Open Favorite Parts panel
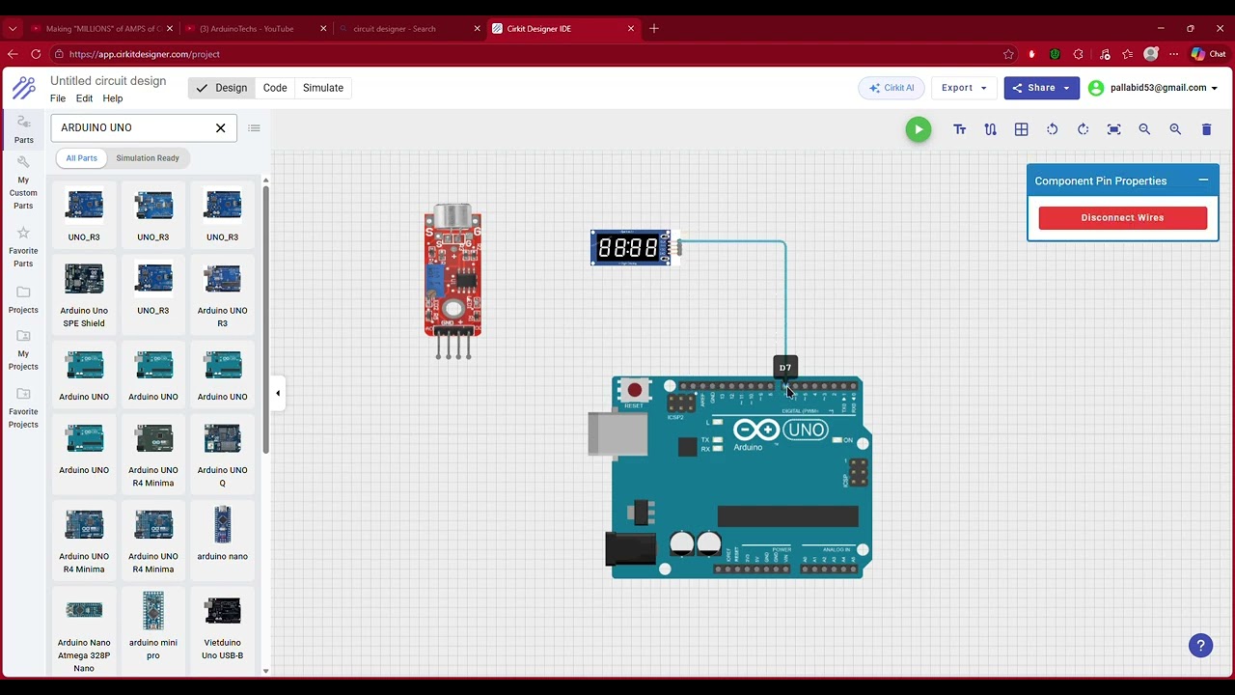Image resolution: width=1235 pixels, height=695 pixels. click(23, 248)
